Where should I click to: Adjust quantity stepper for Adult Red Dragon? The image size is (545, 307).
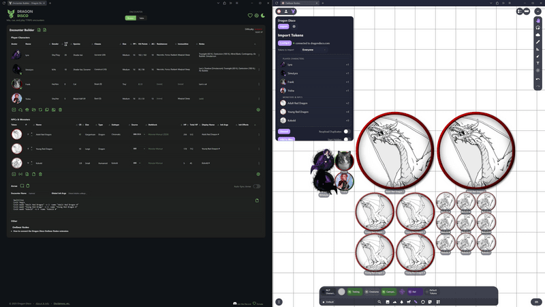31,134
